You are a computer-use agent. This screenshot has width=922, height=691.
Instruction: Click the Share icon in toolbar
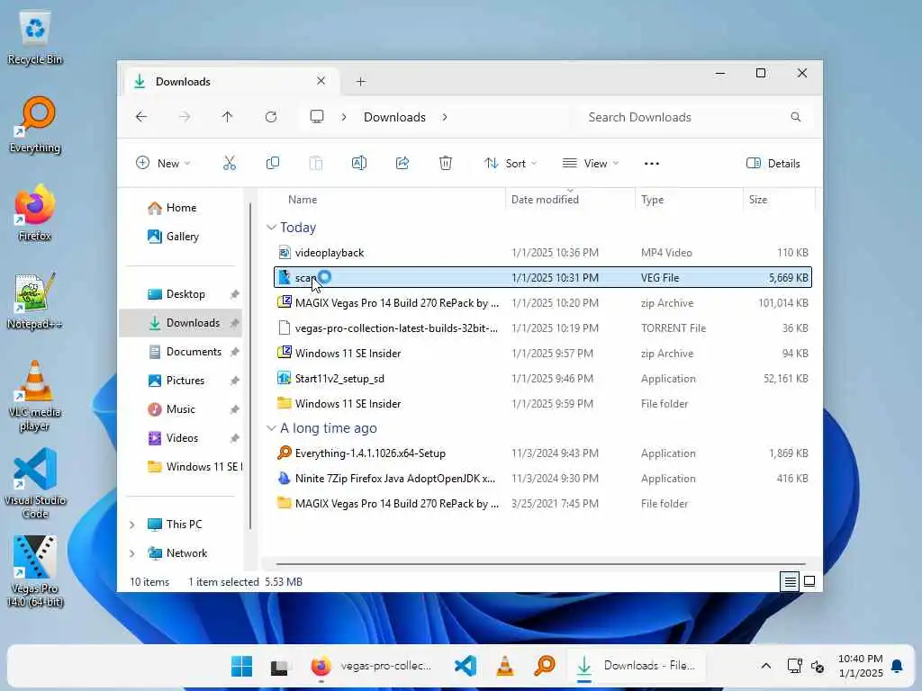point(402,164)
